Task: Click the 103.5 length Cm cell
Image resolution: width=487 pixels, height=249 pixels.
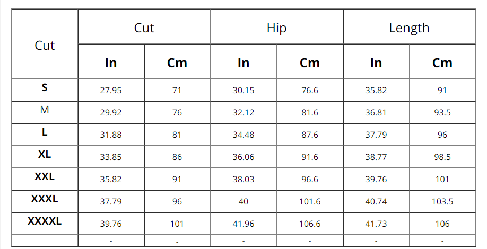Action: point(442,202)
